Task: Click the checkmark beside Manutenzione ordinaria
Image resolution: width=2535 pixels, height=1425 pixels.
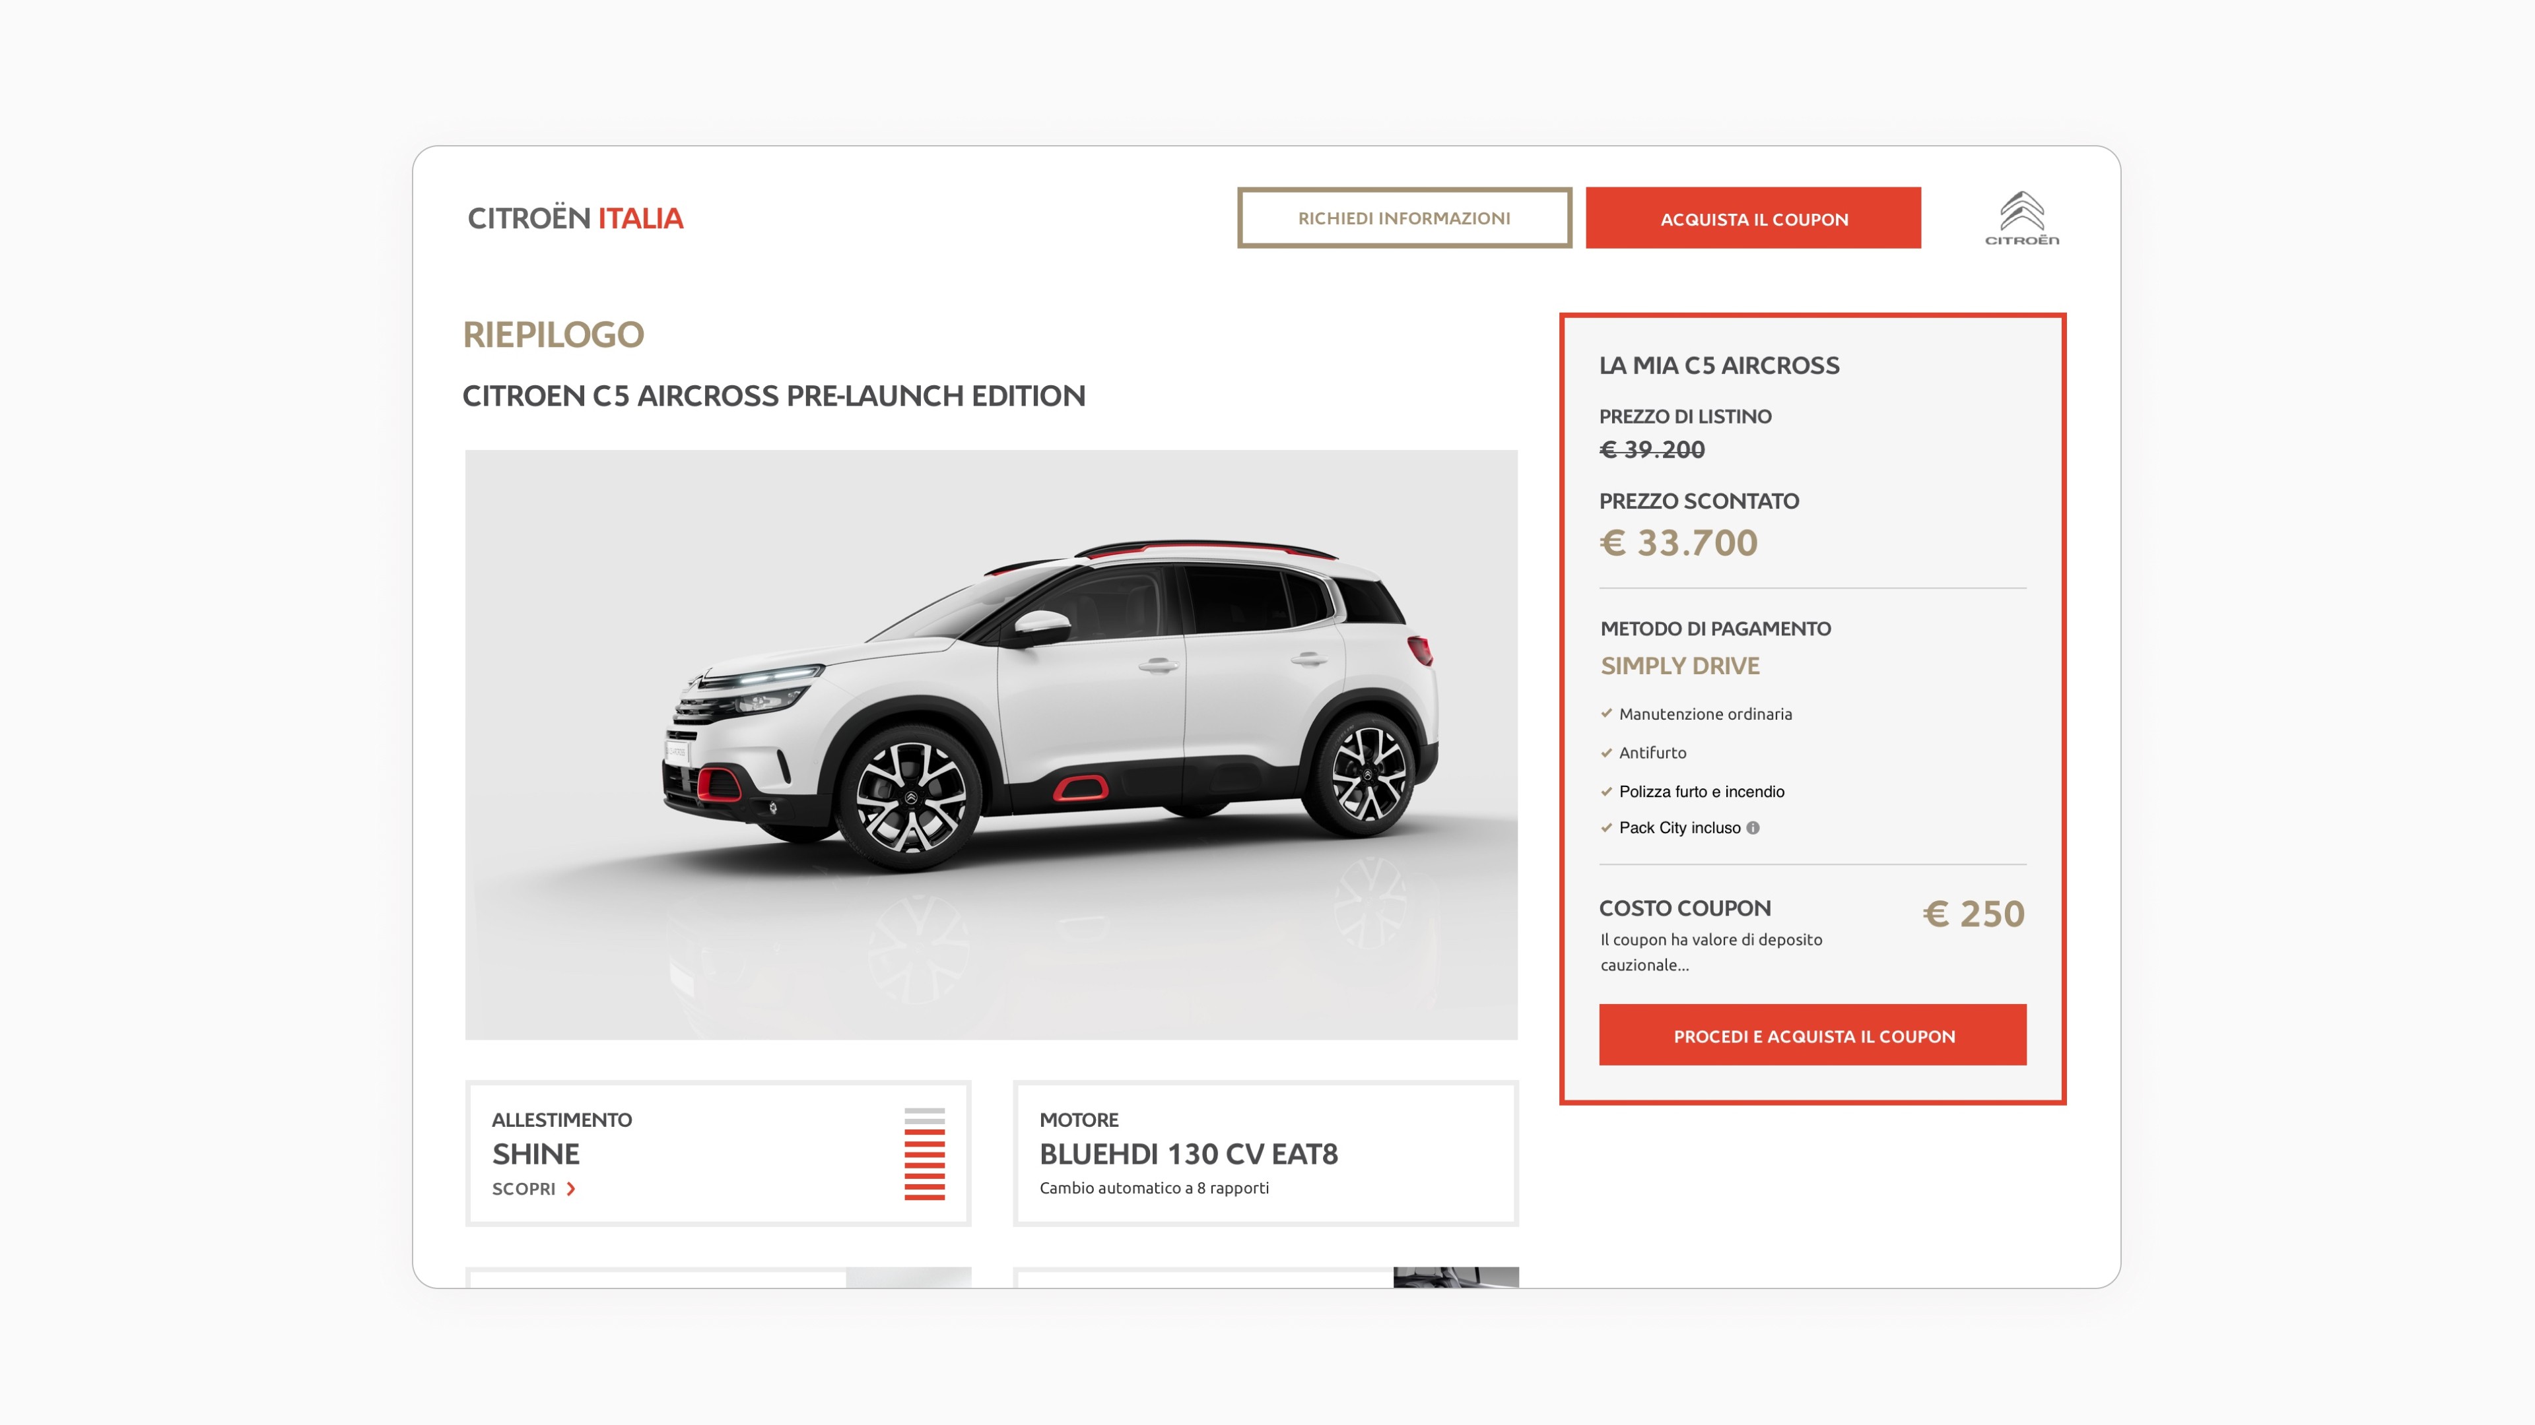Action: [1606, 713]
